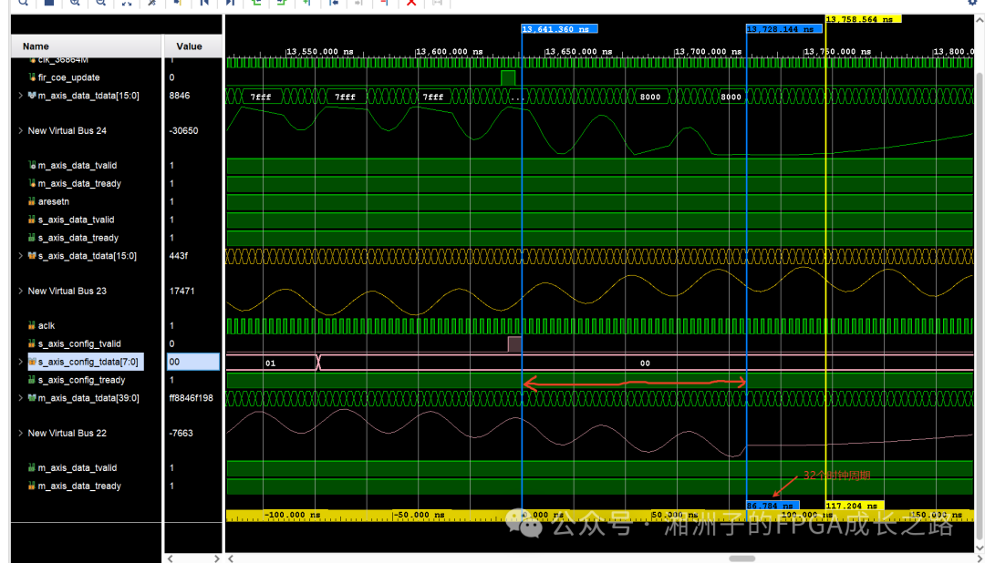Click the value -7663
The width and height of the screenshot is (985, 563).
(x=181, y=433)
